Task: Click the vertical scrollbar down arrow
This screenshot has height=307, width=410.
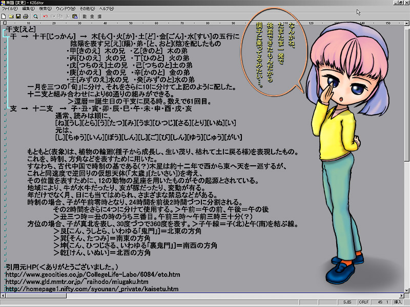Action: pyautogui.click(x=407, y=290)
